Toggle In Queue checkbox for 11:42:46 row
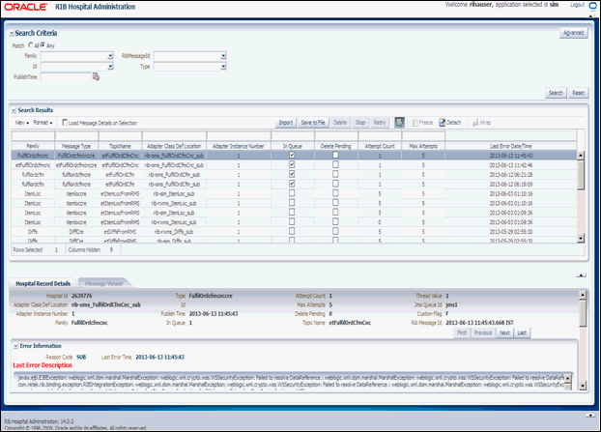 pyautogui.click(x=292, y=164)
